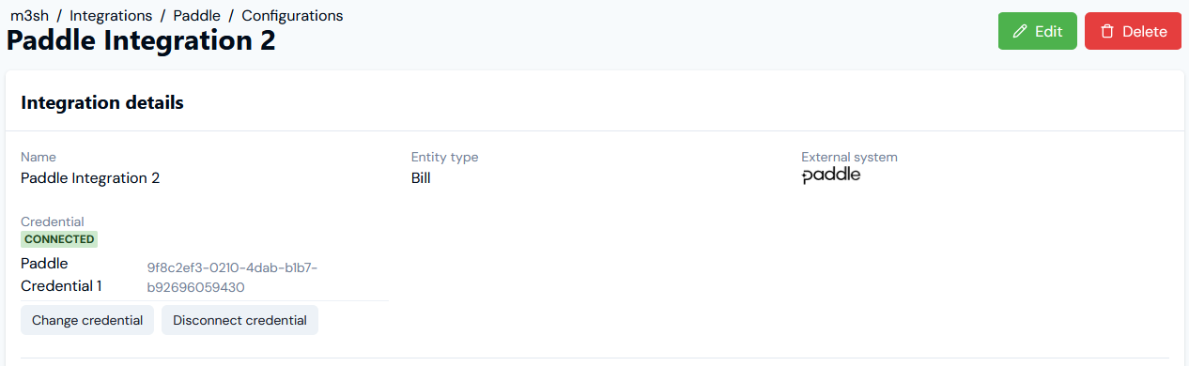The height and width of the screenshot is (366, 1189).
Task: Click the Bill entity type value
Action: click(421, 177)
